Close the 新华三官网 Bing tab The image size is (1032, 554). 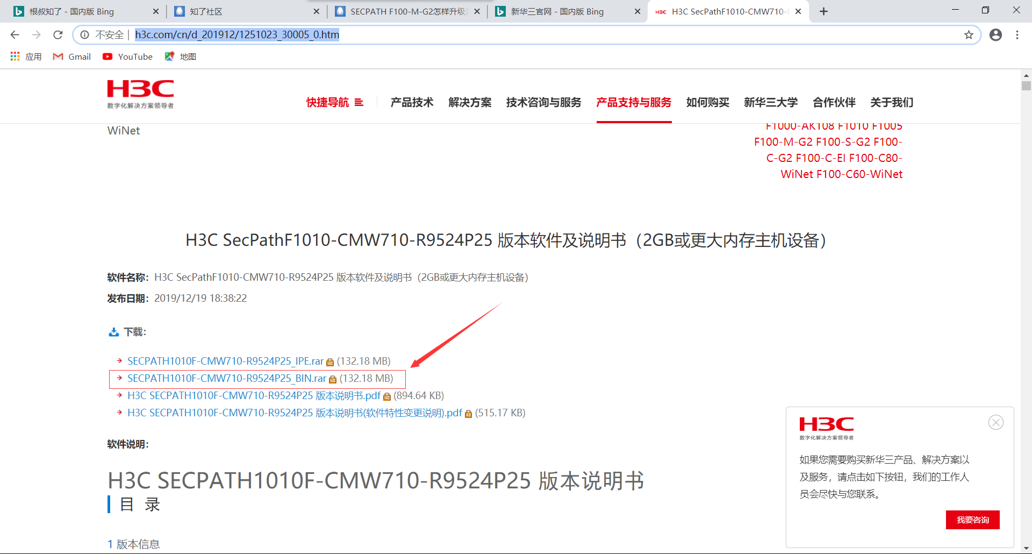point(637,11)
